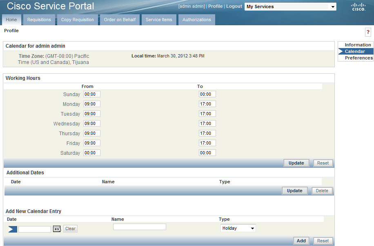
Task: Click the Local time value text
Action: [x=181, y=56]
